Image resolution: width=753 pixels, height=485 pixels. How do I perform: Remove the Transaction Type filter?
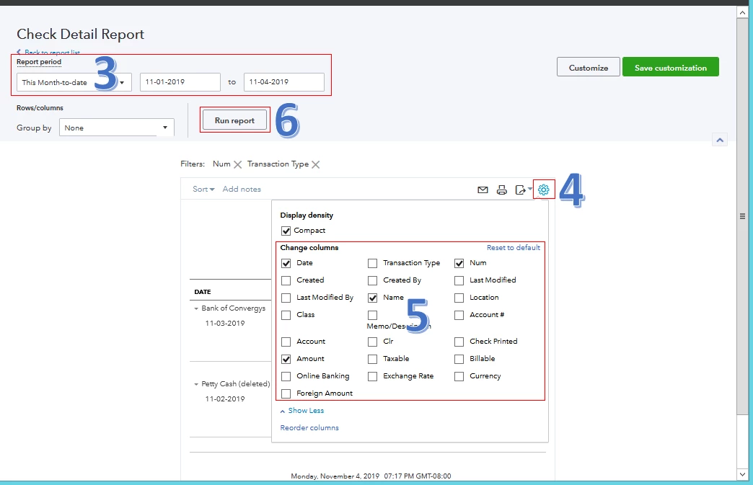click(x=315, y=164)
